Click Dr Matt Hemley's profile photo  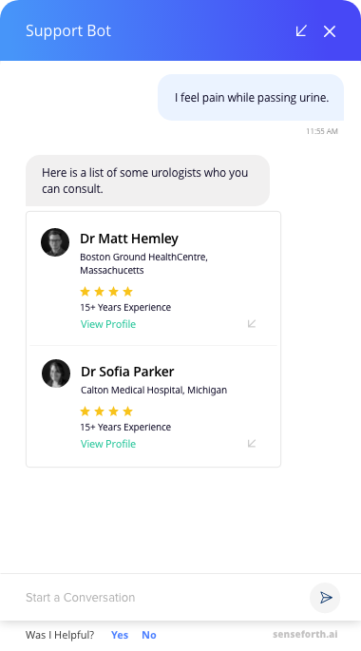(x=55, y=242)
